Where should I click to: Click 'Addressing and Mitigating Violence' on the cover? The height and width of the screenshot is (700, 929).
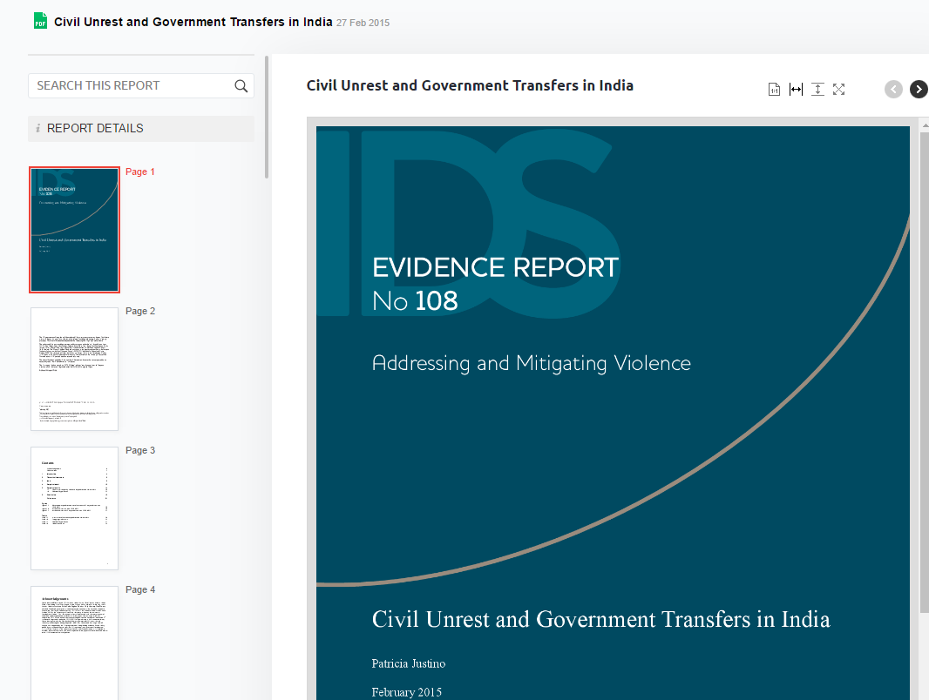(532, 363)
